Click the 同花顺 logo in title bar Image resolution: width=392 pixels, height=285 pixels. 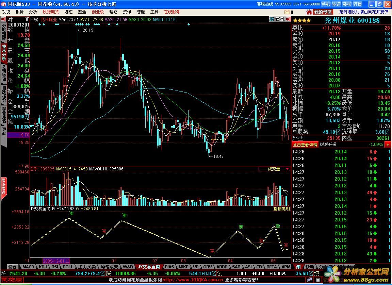coord(4,4)
